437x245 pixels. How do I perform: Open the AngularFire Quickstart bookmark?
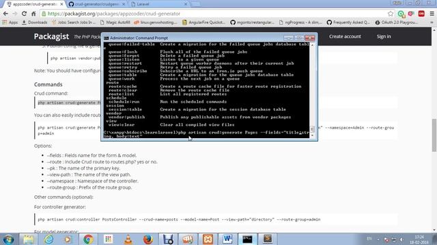point(203,22)
